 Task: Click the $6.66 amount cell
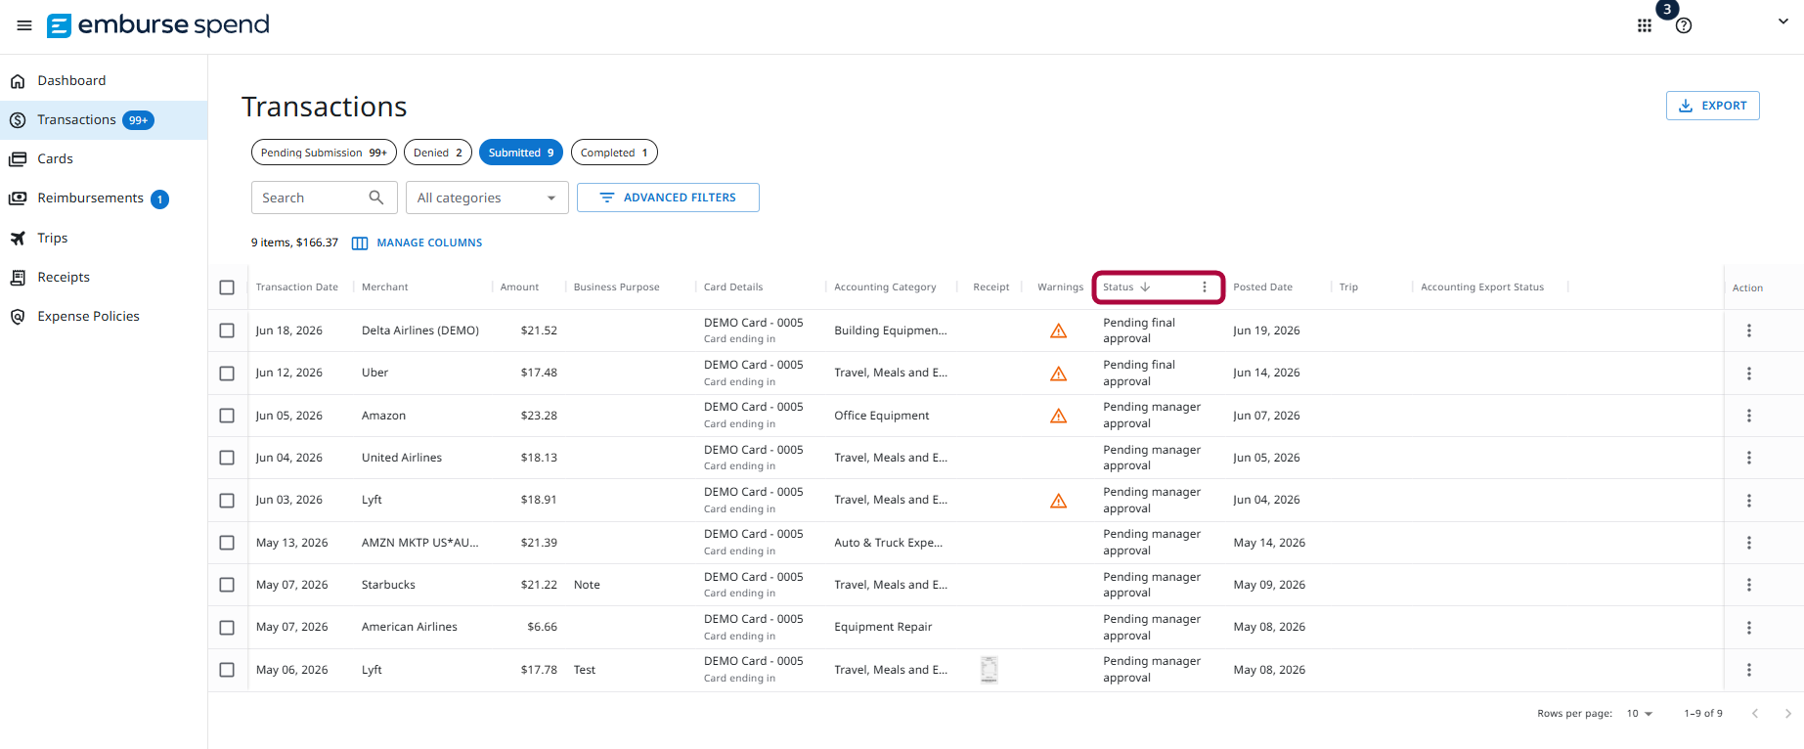542,627
